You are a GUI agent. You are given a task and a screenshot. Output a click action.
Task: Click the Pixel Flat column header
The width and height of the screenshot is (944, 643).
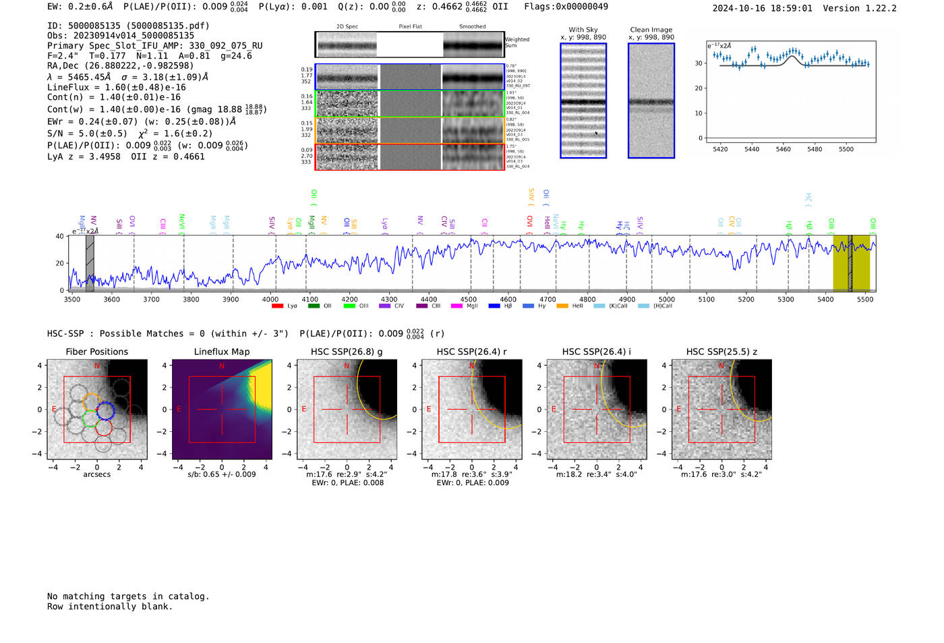410,27
